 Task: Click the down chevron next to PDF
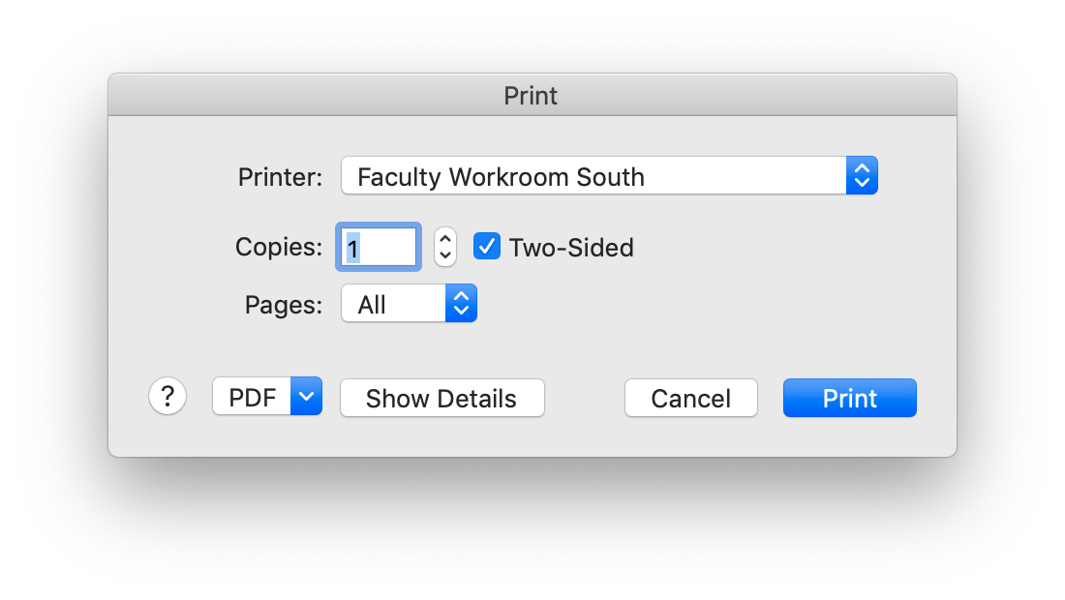coord(306,396)
